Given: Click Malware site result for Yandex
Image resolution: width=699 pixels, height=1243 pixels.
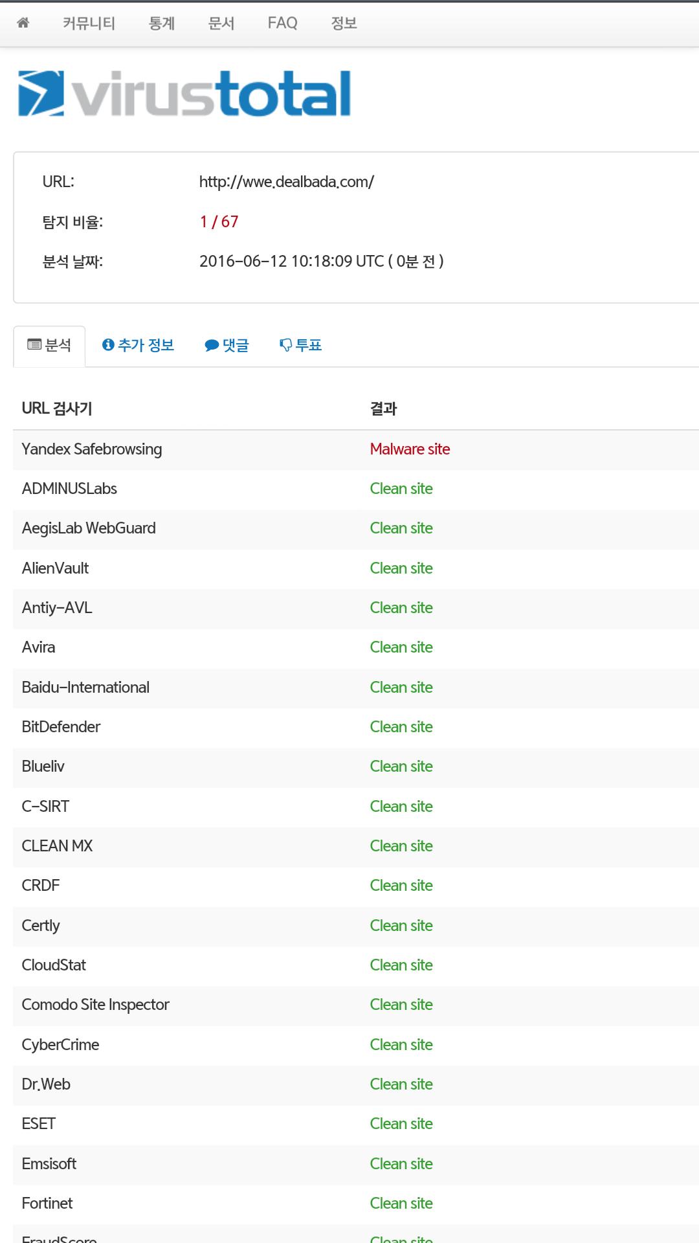Looking at the screenshot, I should pyautogui.click(x=410, y=449).
